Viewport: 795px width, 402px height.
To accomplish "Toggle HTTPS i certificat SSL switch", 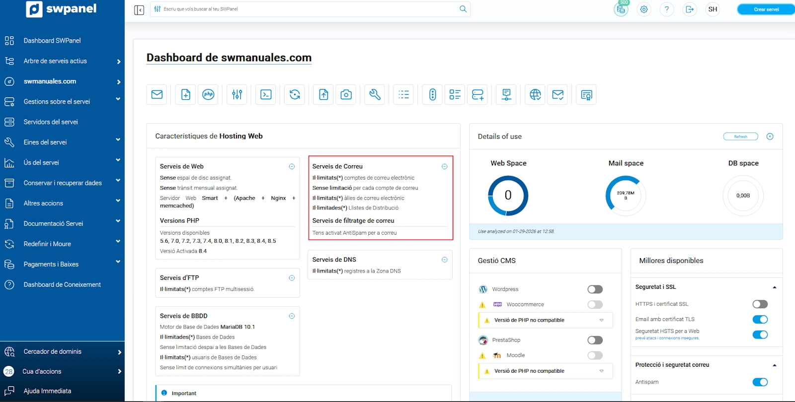I will click(760, 304).
